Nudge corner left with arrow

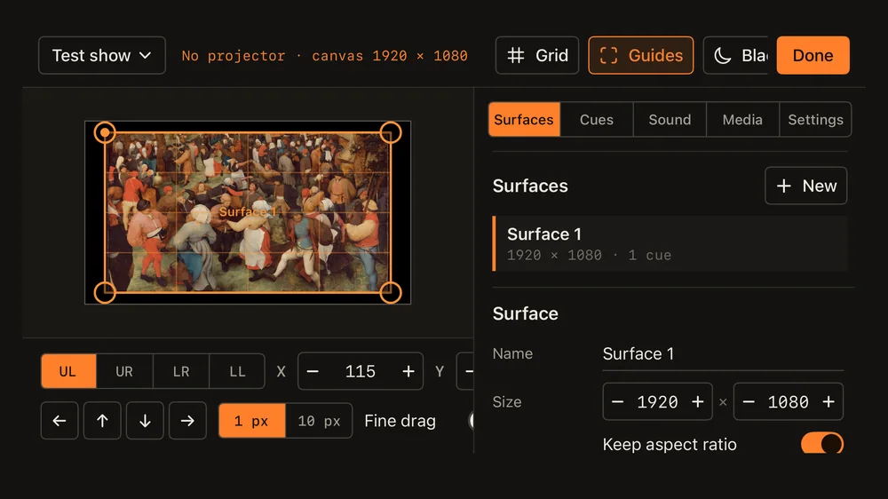click(59, 421)
